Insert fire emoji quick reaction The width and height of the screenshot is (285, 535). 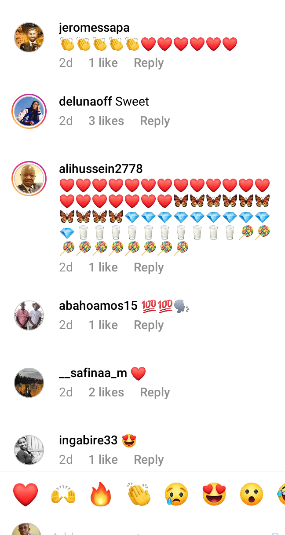pyautogui.click(x=101, y=494)
